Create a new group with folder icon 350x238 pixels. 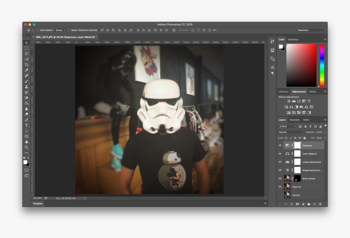[309, 204]
